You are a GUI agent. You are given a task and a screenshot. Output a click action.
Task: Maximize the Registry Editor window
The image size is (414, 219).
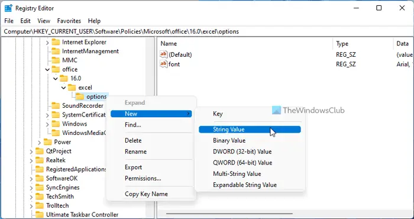[379, 8]
